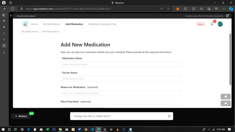Image resolution: width=235 pixels, height=132 pixels.
Task: Expand the route panel chevron beside /medications/add
Action: [11, 15]
